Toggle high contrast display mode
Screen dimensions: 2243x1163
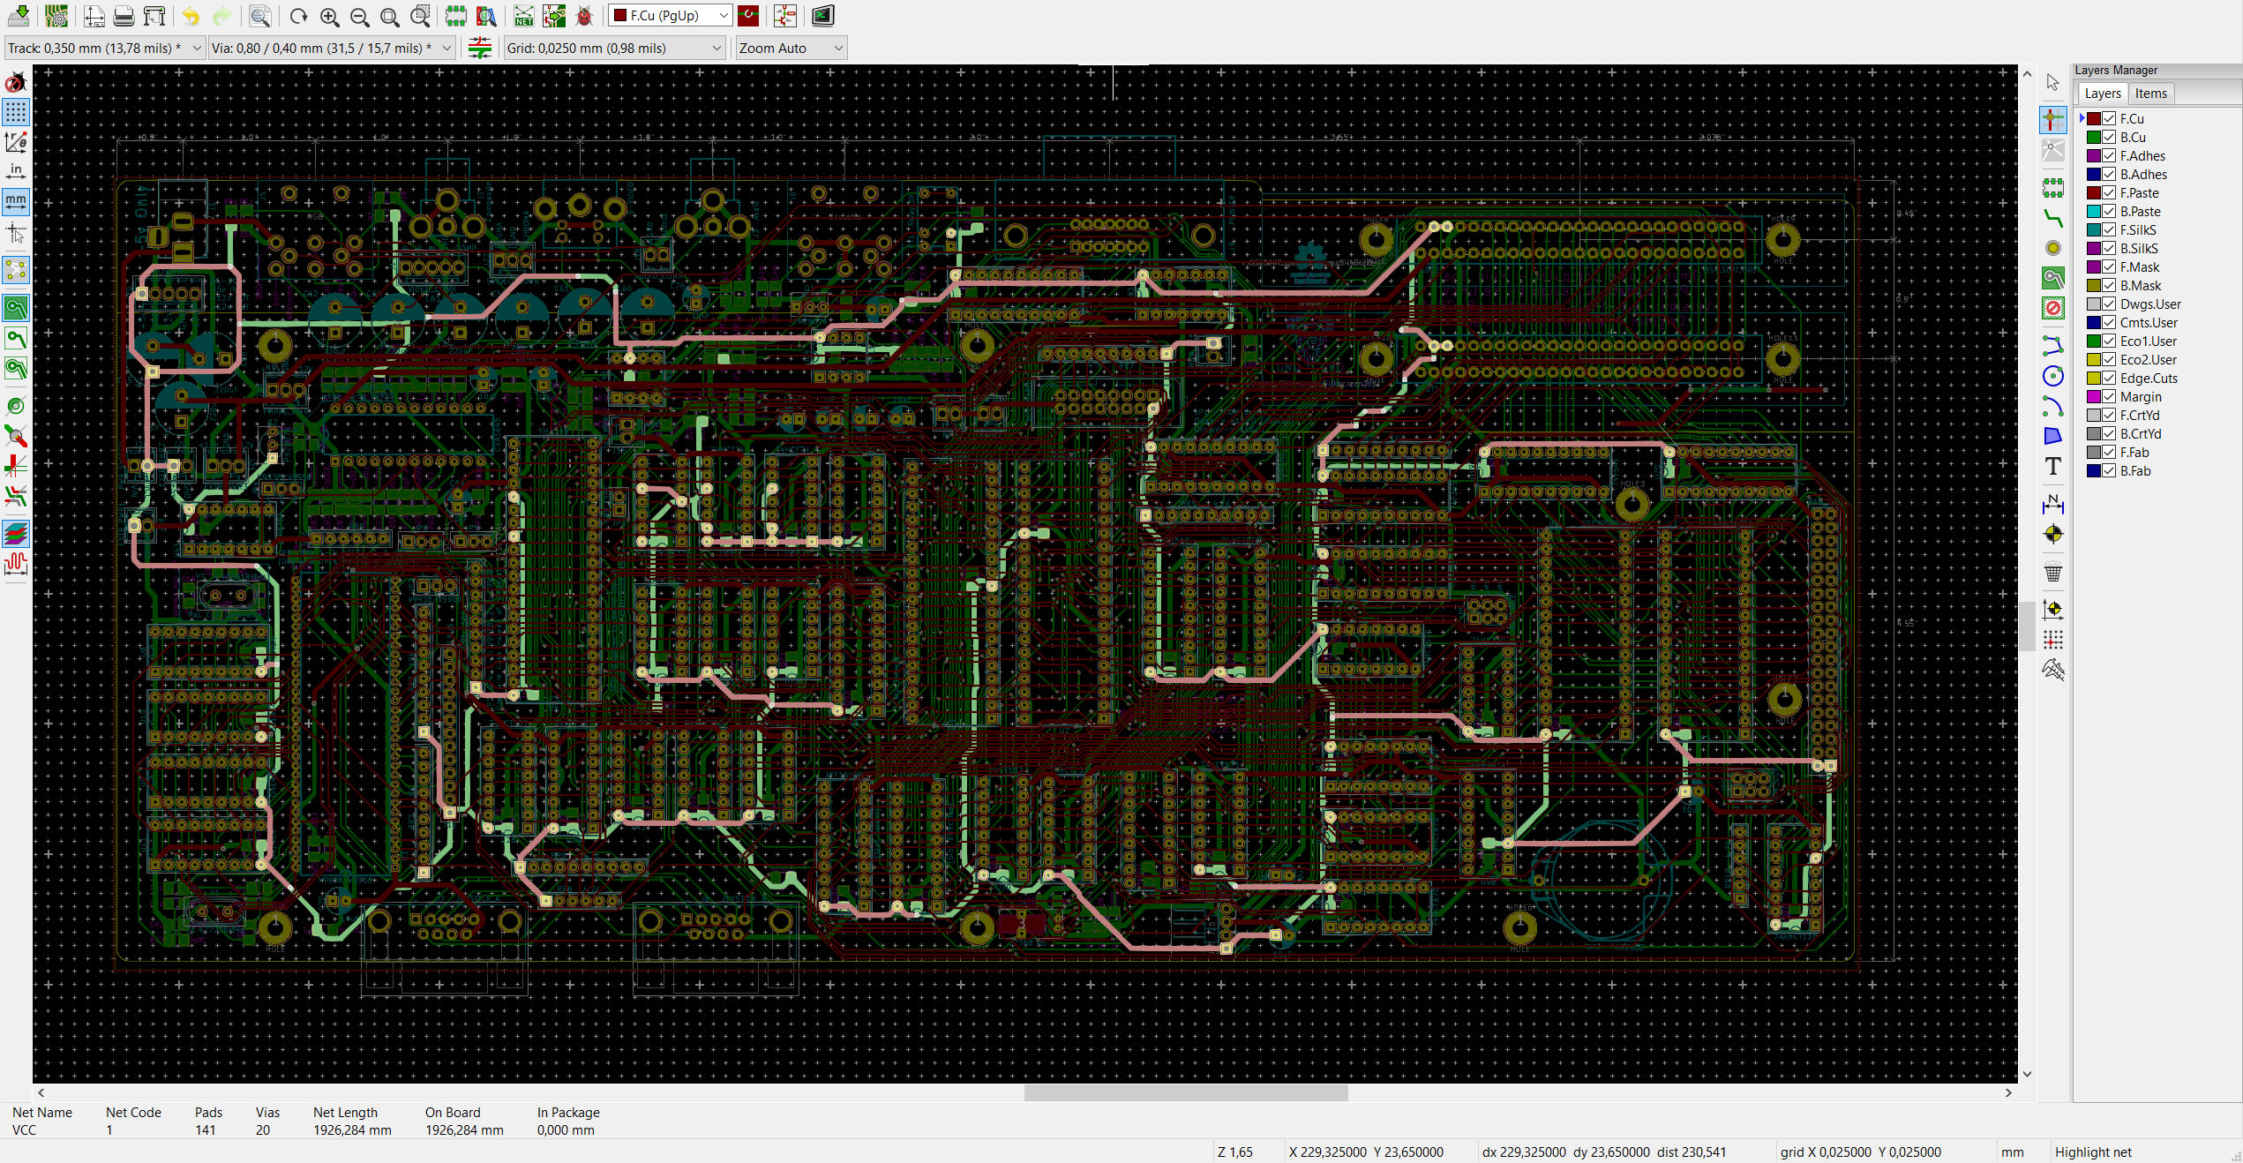click(x=16, y=497)
